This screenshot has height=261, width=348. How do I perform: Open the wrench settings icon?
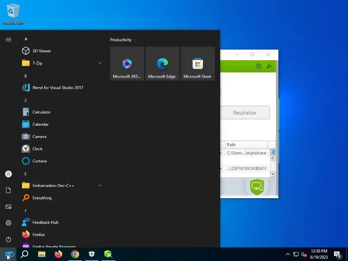coord(269,66)
